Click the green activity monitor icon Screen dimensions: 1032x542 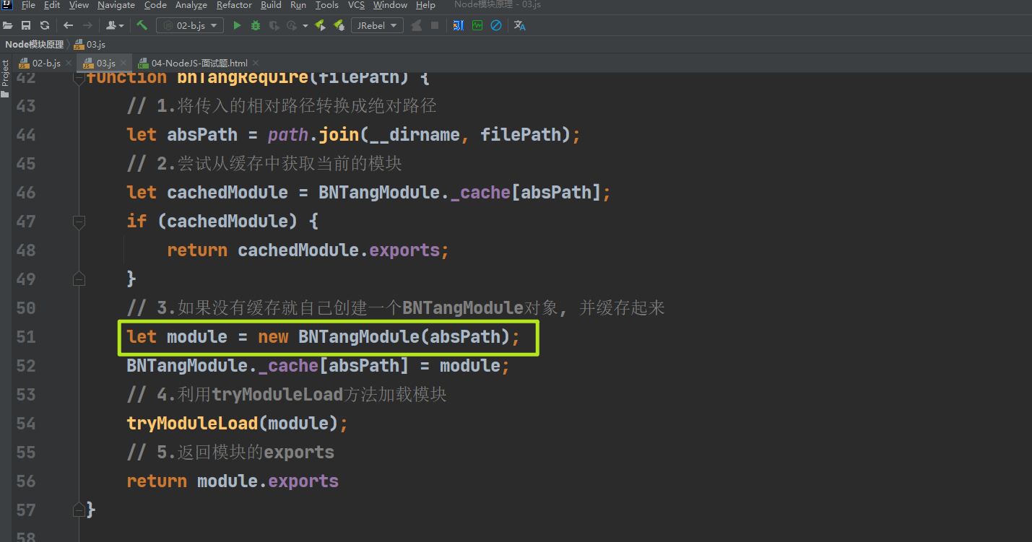pyautogui.click(x=477, y=25)
